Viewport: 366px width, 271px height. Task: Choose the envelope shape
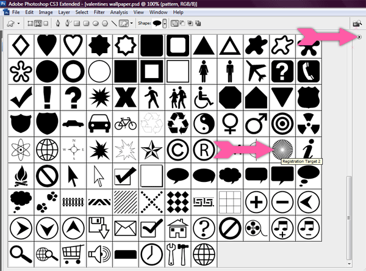pyautogui.click(x=125, y=228)
